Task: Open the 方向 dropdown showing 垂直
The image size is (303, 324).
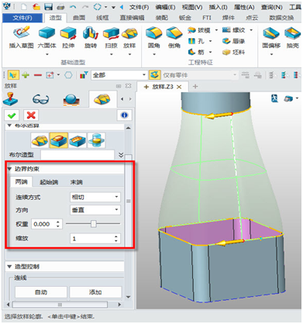Action: (x=95, y=210)
